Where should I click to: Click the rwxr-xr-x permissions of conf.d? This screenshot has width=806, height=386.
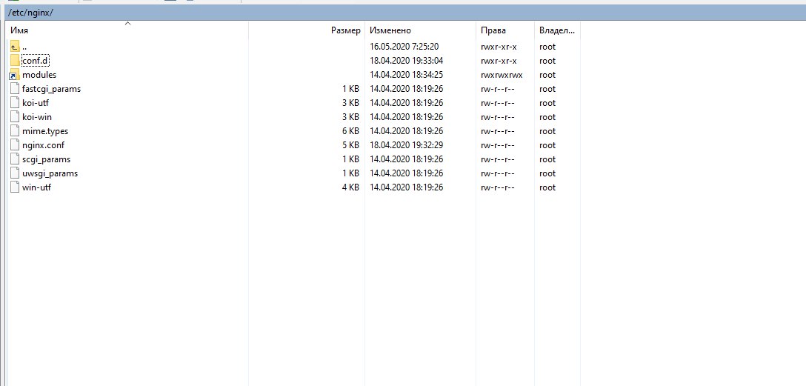coord(499,61)
